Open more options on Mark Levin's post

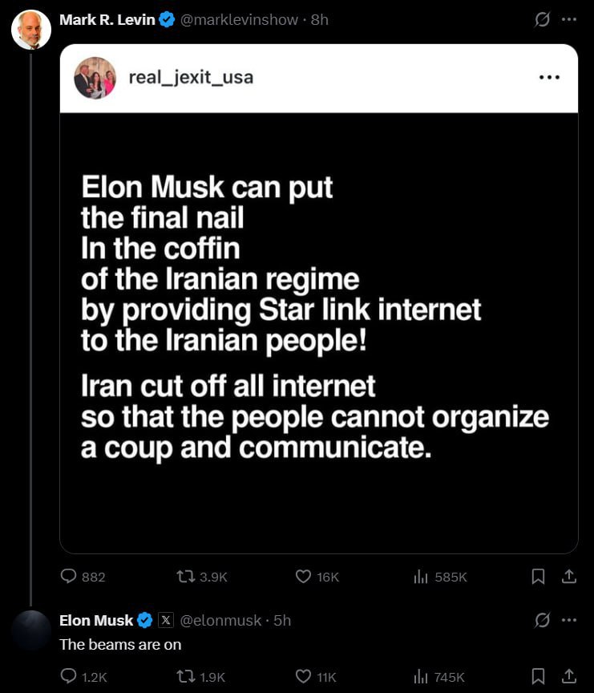click(x=569, y=19)
